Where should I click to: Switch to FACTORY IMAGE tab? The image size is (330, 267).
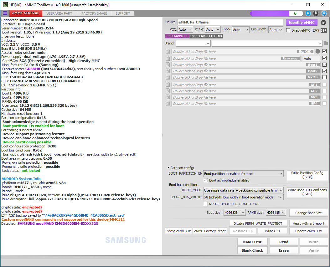(94, 13)
